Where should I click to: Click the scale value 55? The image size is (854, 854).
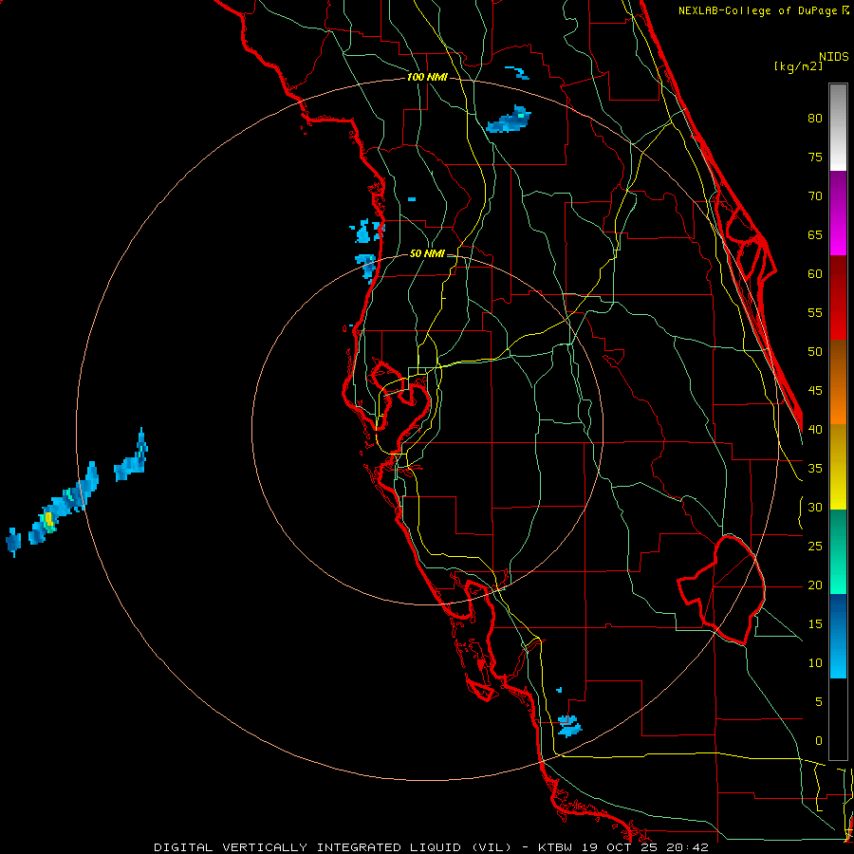pos(815,312)
